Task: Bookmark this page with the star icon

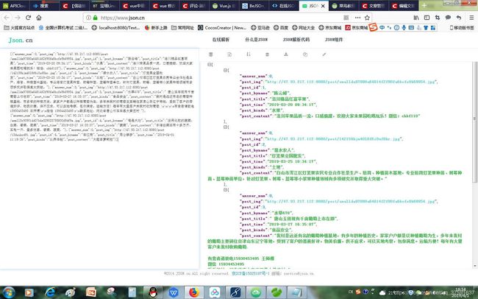Action: point(368,18)
